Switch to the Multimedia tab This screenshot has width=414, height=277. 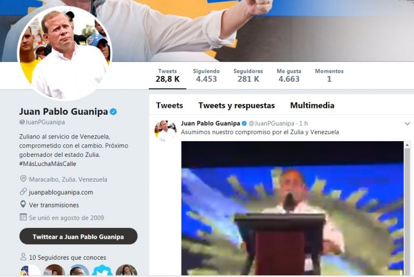(x=312, y=106)
